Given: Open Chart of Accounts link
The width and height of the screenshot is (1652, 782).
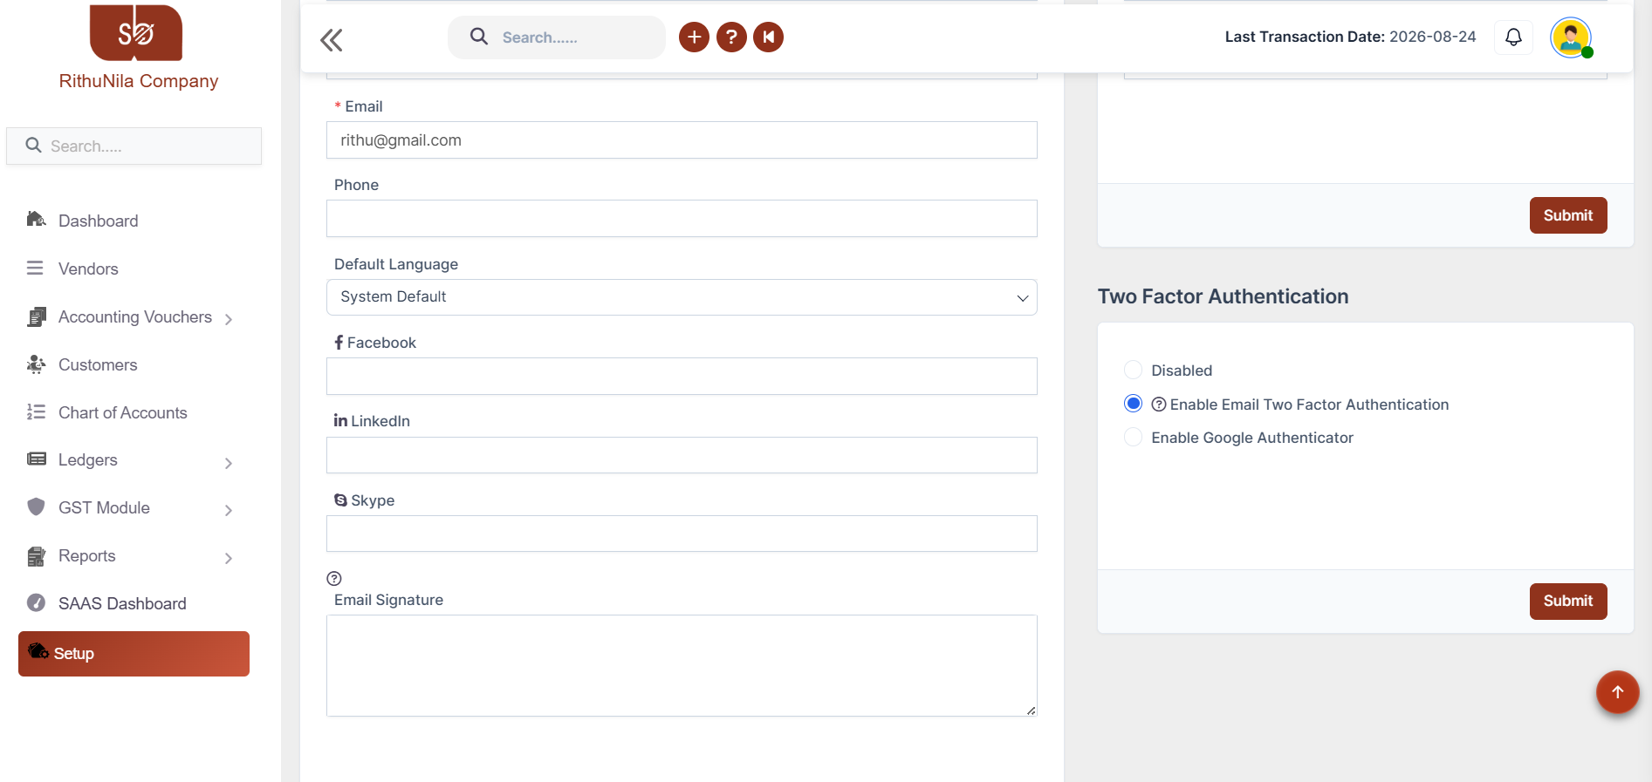Looking at the screenshot, I should 123,412.
